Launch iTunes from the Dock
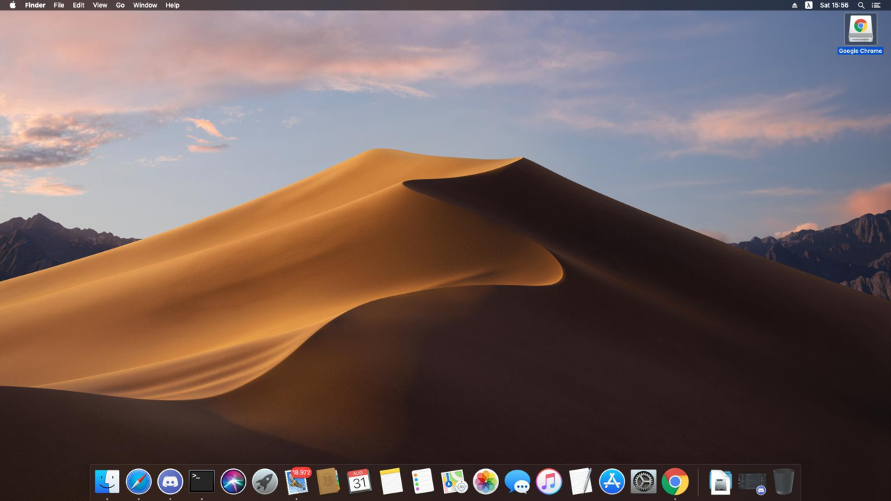Viewport: 891px width, 501px height. coord(549,482)
